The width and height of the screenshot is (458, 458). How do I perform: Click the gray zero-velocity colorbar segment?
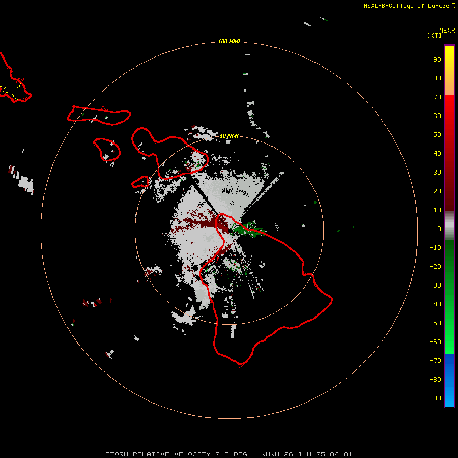click(449, 225)
